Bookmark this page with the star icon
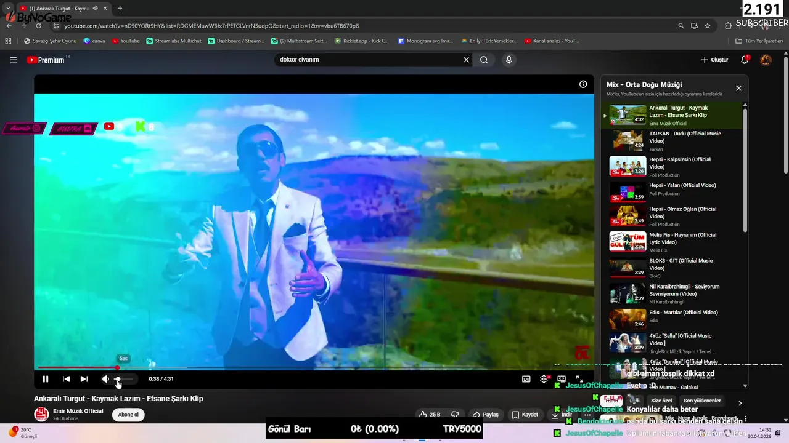This screenshot has width=789, height=443. (708, 26)
